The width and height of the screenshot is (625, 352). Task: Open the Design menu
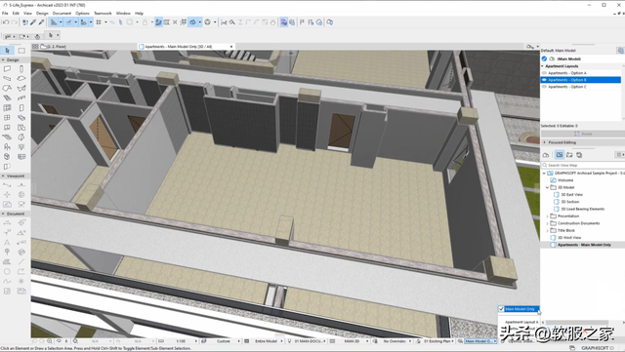point(42,13)
